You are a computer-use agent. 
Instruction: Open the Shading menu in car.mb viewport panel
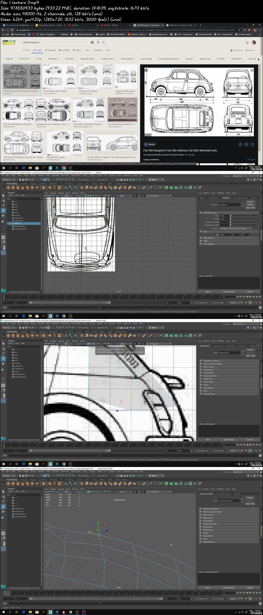tap(53, 193)
